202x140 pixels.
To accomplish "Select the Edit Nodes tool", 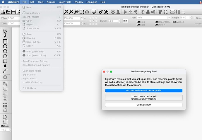I will click(5, 56).
